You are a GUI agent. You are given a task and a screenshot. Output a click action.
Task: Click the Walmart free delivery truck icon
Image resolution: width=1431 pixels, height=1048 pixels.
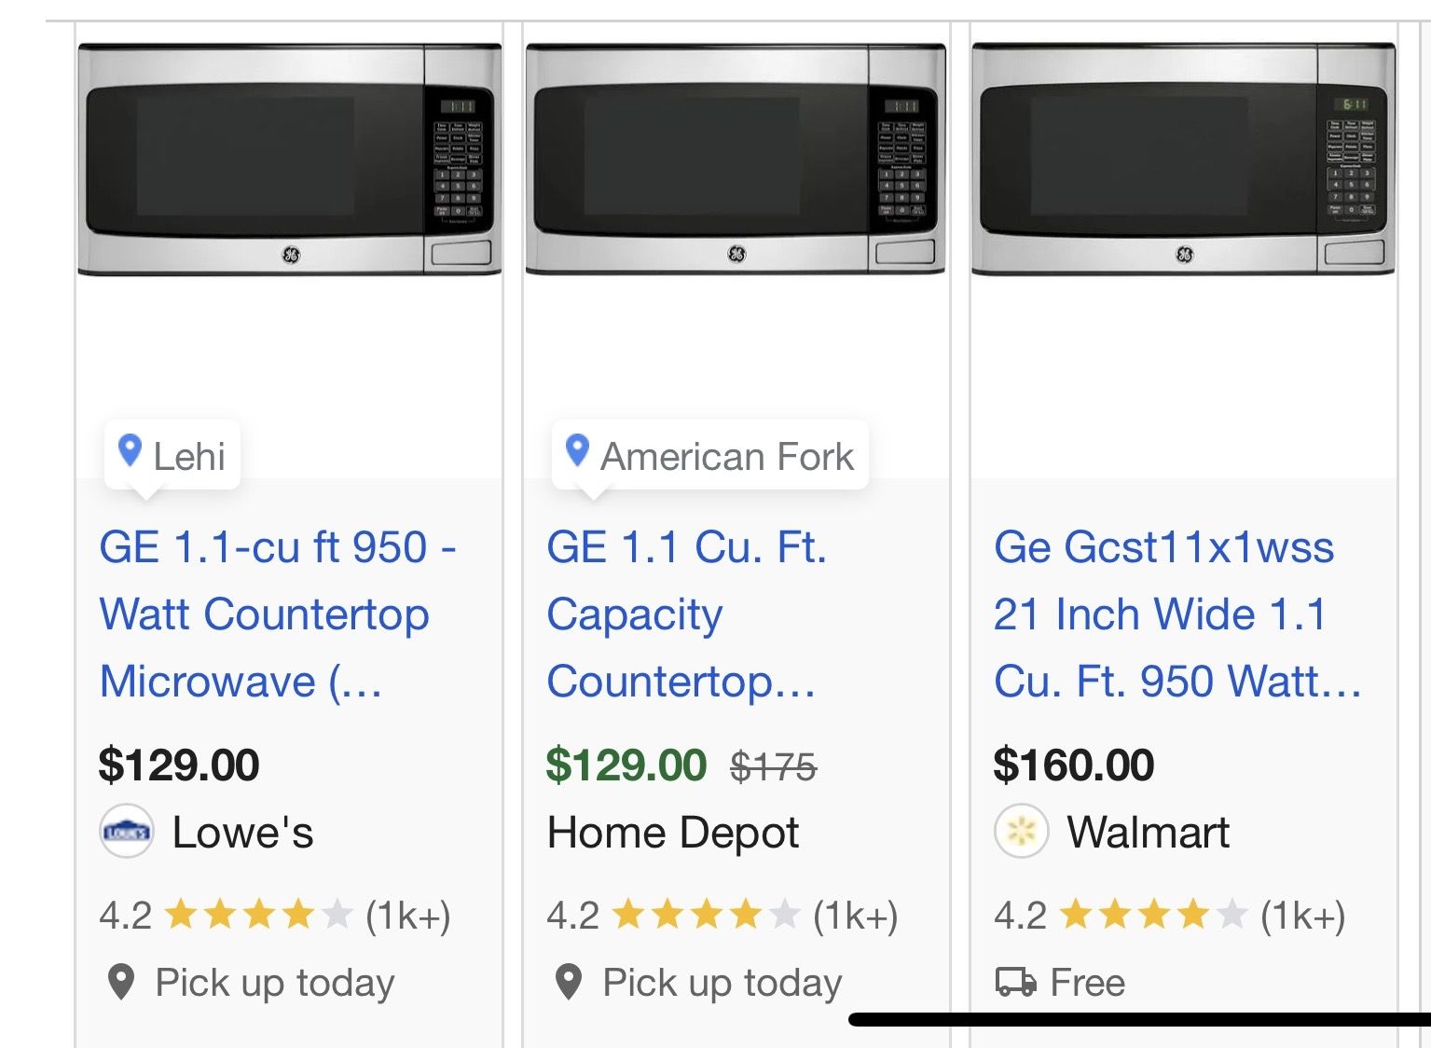pyautogui.click(x=1015, y=982)
